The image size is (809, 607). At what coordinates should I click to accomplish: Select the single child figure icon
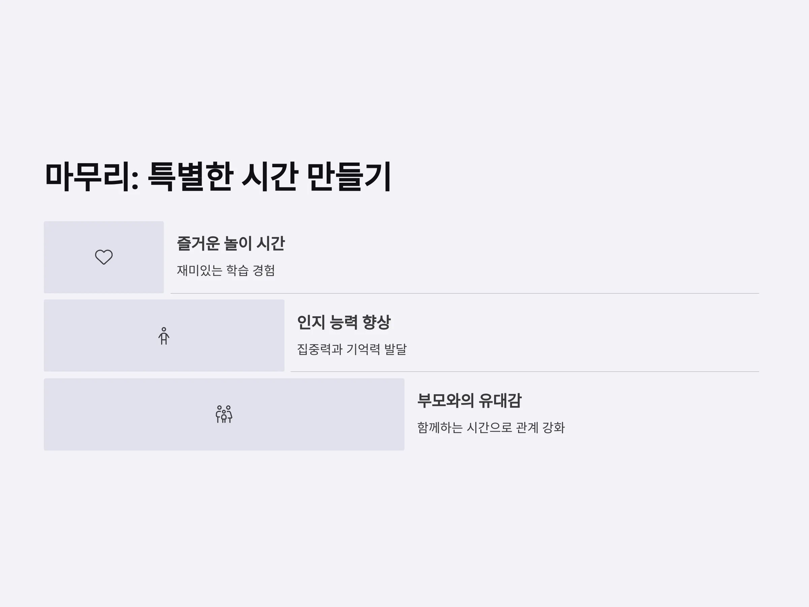164,336
